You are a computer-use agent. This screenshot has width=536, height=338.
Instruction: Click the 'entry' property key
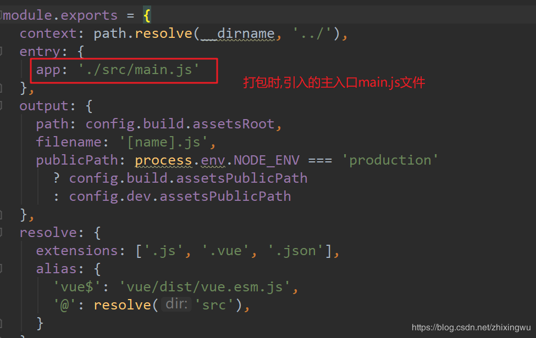40,52
